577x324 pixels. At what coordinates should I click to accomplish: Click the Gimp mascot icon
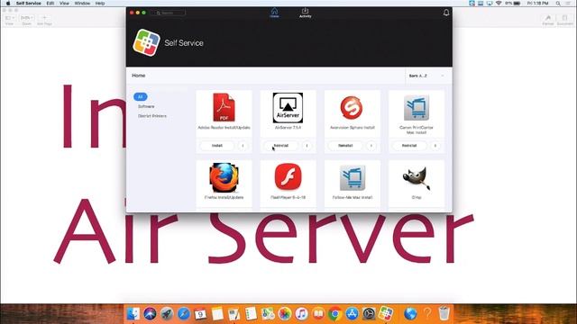pos(417,178)
